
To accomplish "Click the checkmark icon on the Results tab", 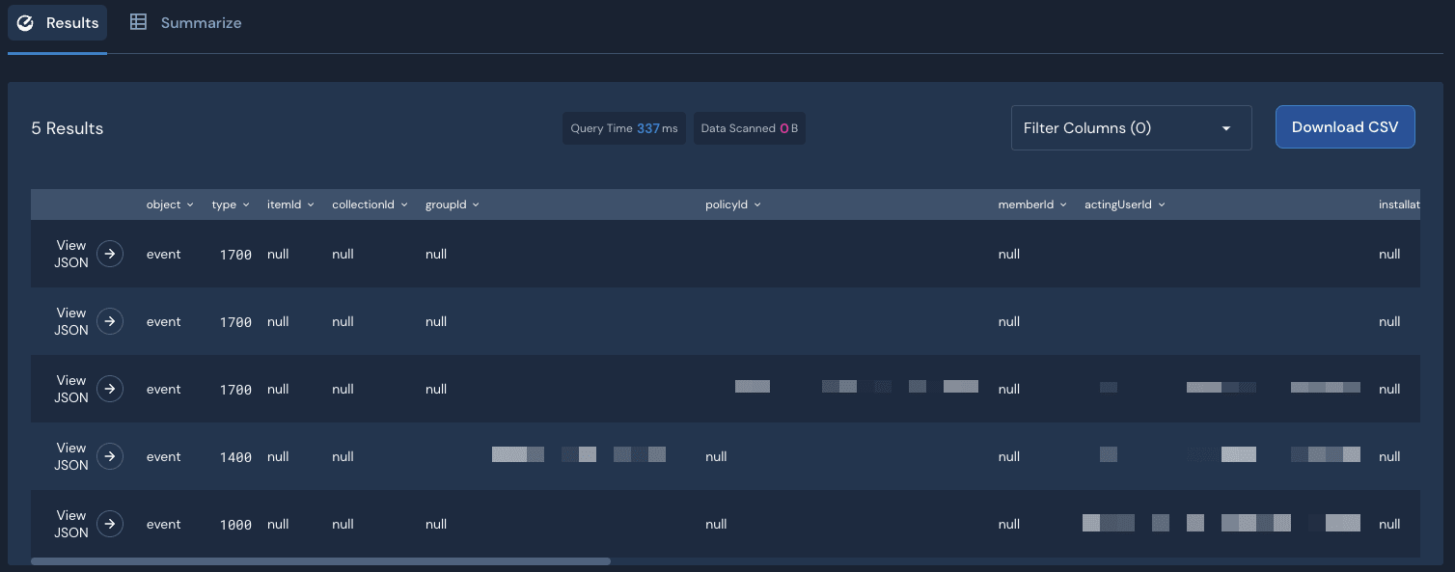I will [x=25, y=23].
